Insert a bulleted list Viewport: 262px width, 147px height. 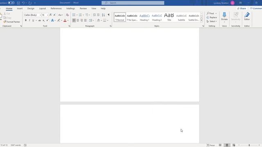coord(74,15)
